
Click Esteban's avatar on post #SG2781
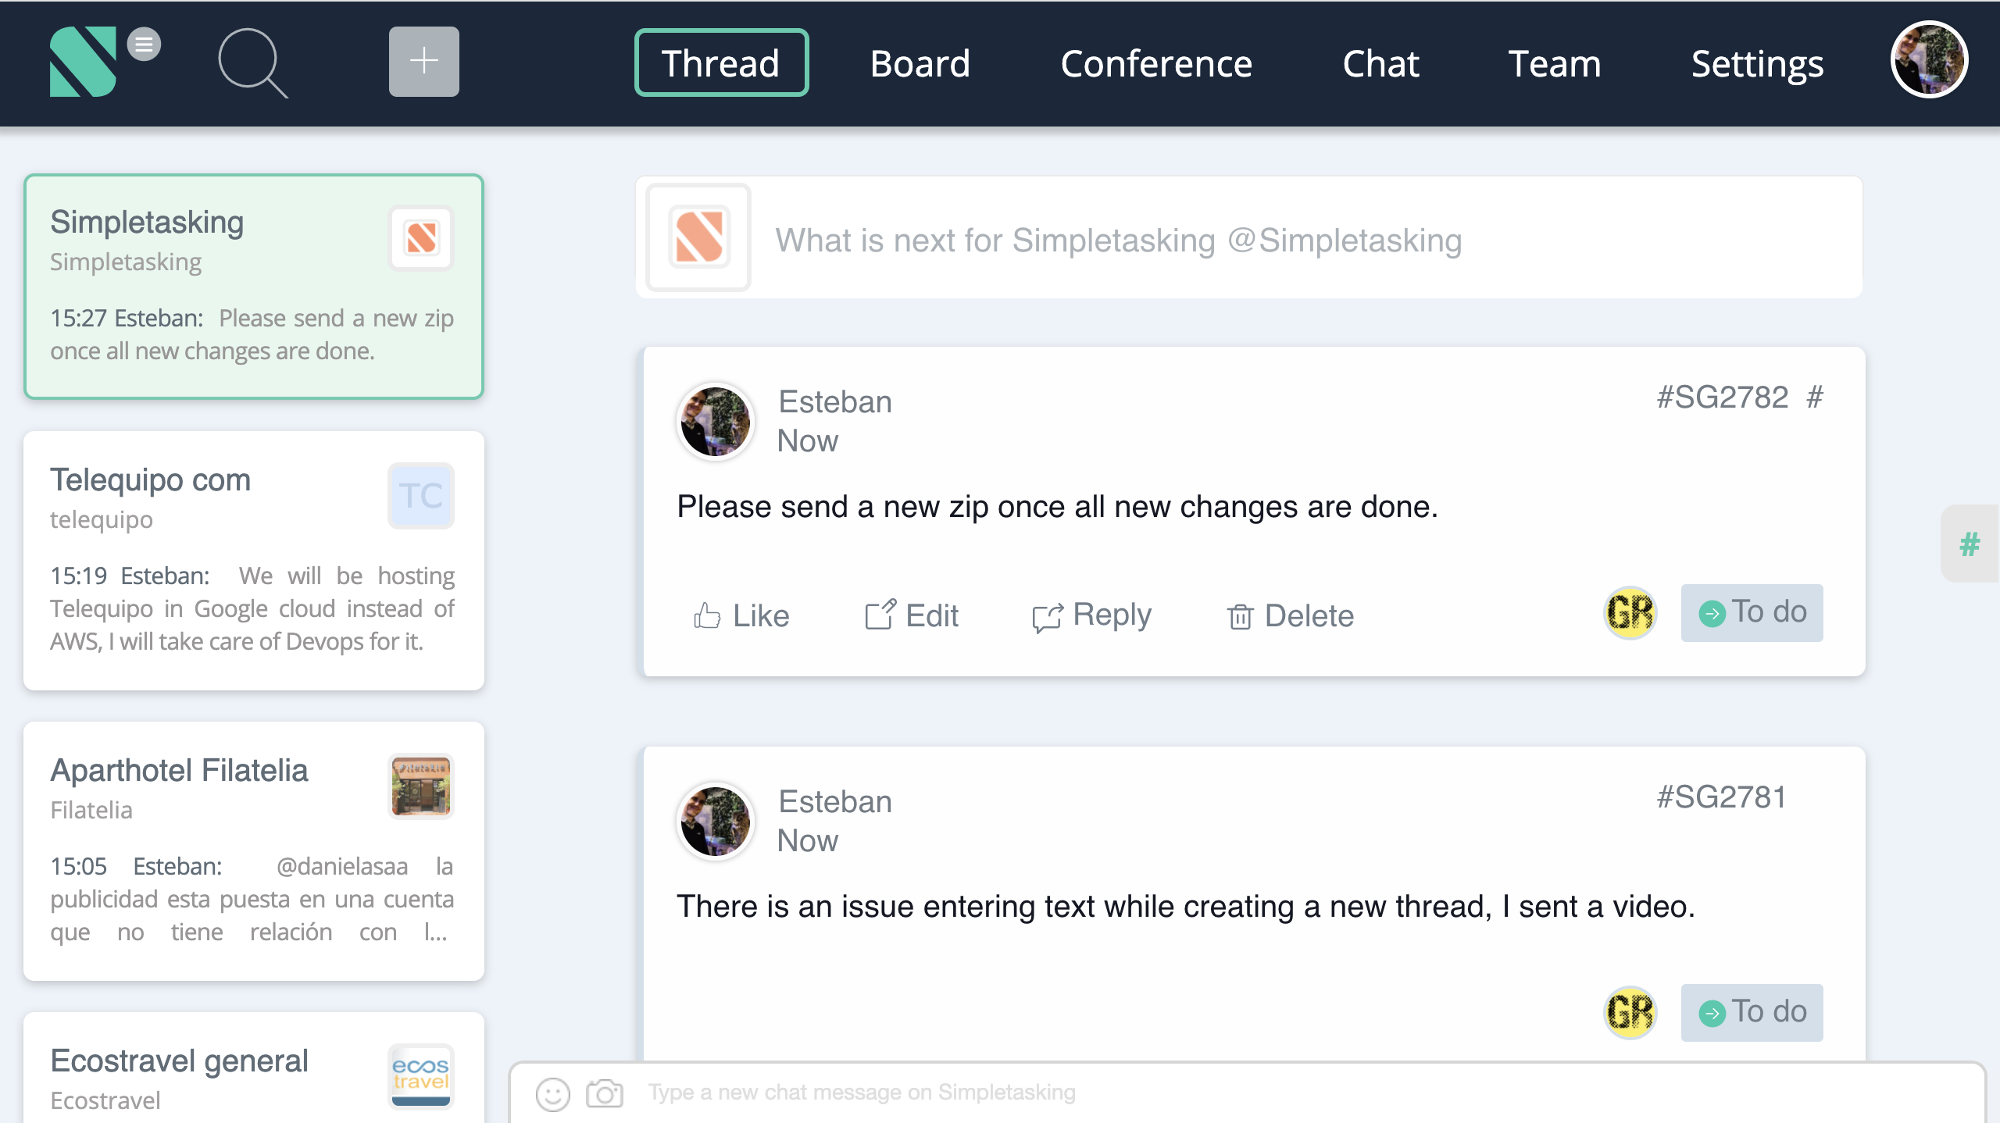click(715, 821)
